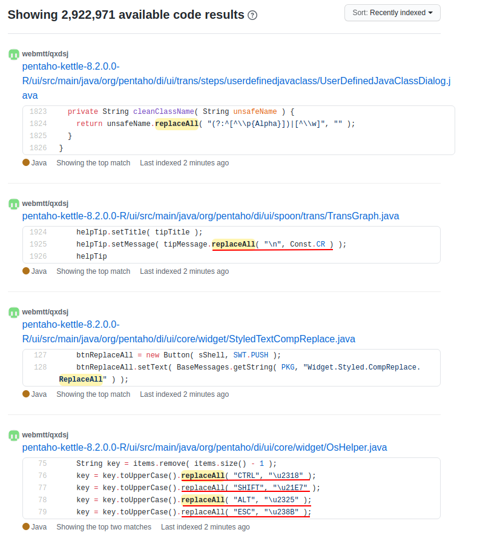Viewport: 477px width, 541px height.
Task: Click line number 1824 in first snippet
Action: click(x=38, y=124)
